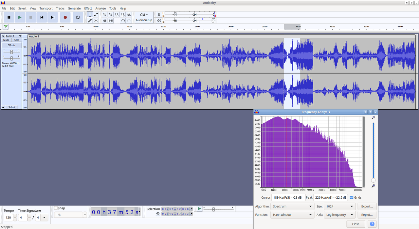Viewport: 419px width, 229px height.
Task: Click the Export... button
Action: click(367, 206)
